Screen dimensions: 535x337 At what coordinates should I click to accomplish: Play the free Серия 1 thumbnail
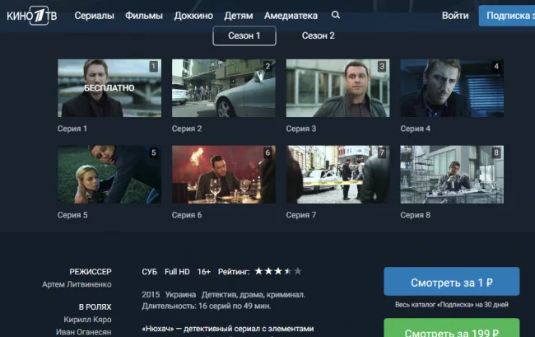tap(109, 88)
